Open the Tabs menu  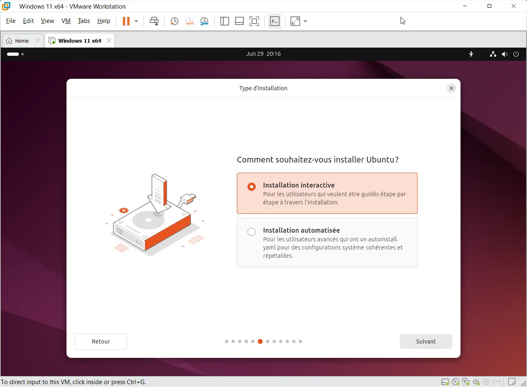tap(84, 21)
